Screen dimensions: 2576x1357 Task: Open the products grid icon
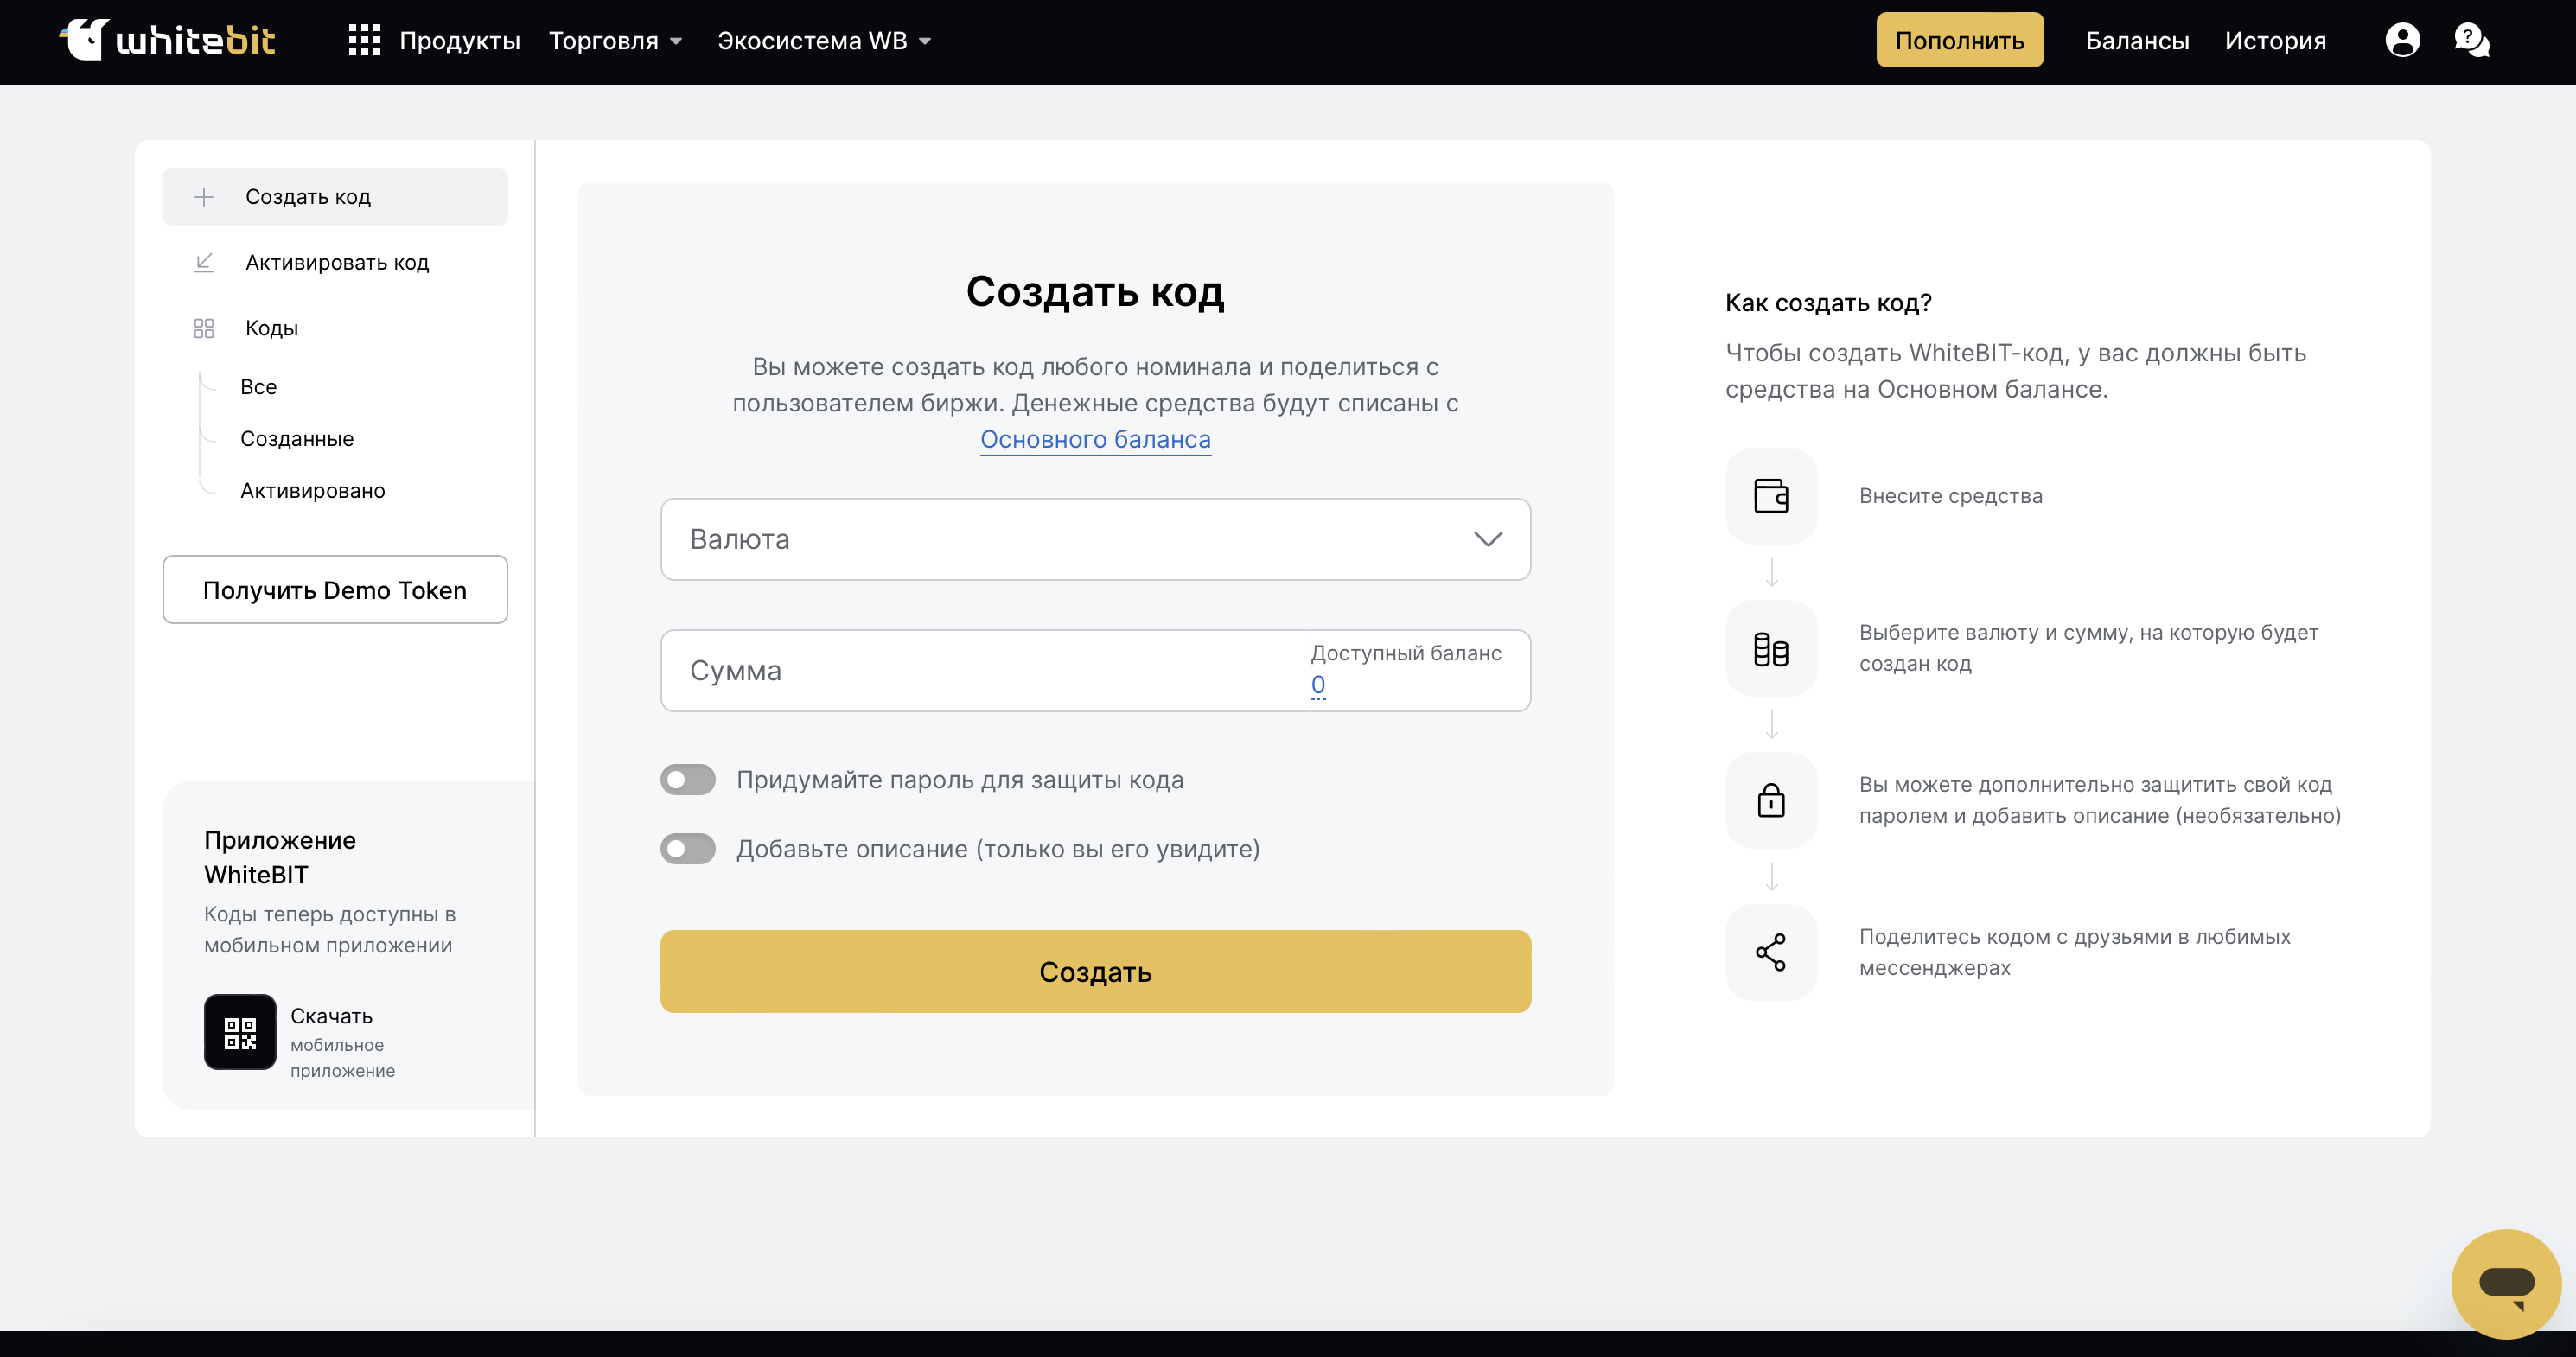[364, 40]
